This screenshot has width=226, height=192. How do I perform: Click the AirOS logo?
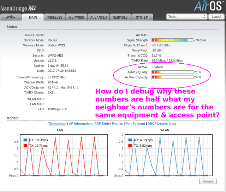tap(209, 6)
